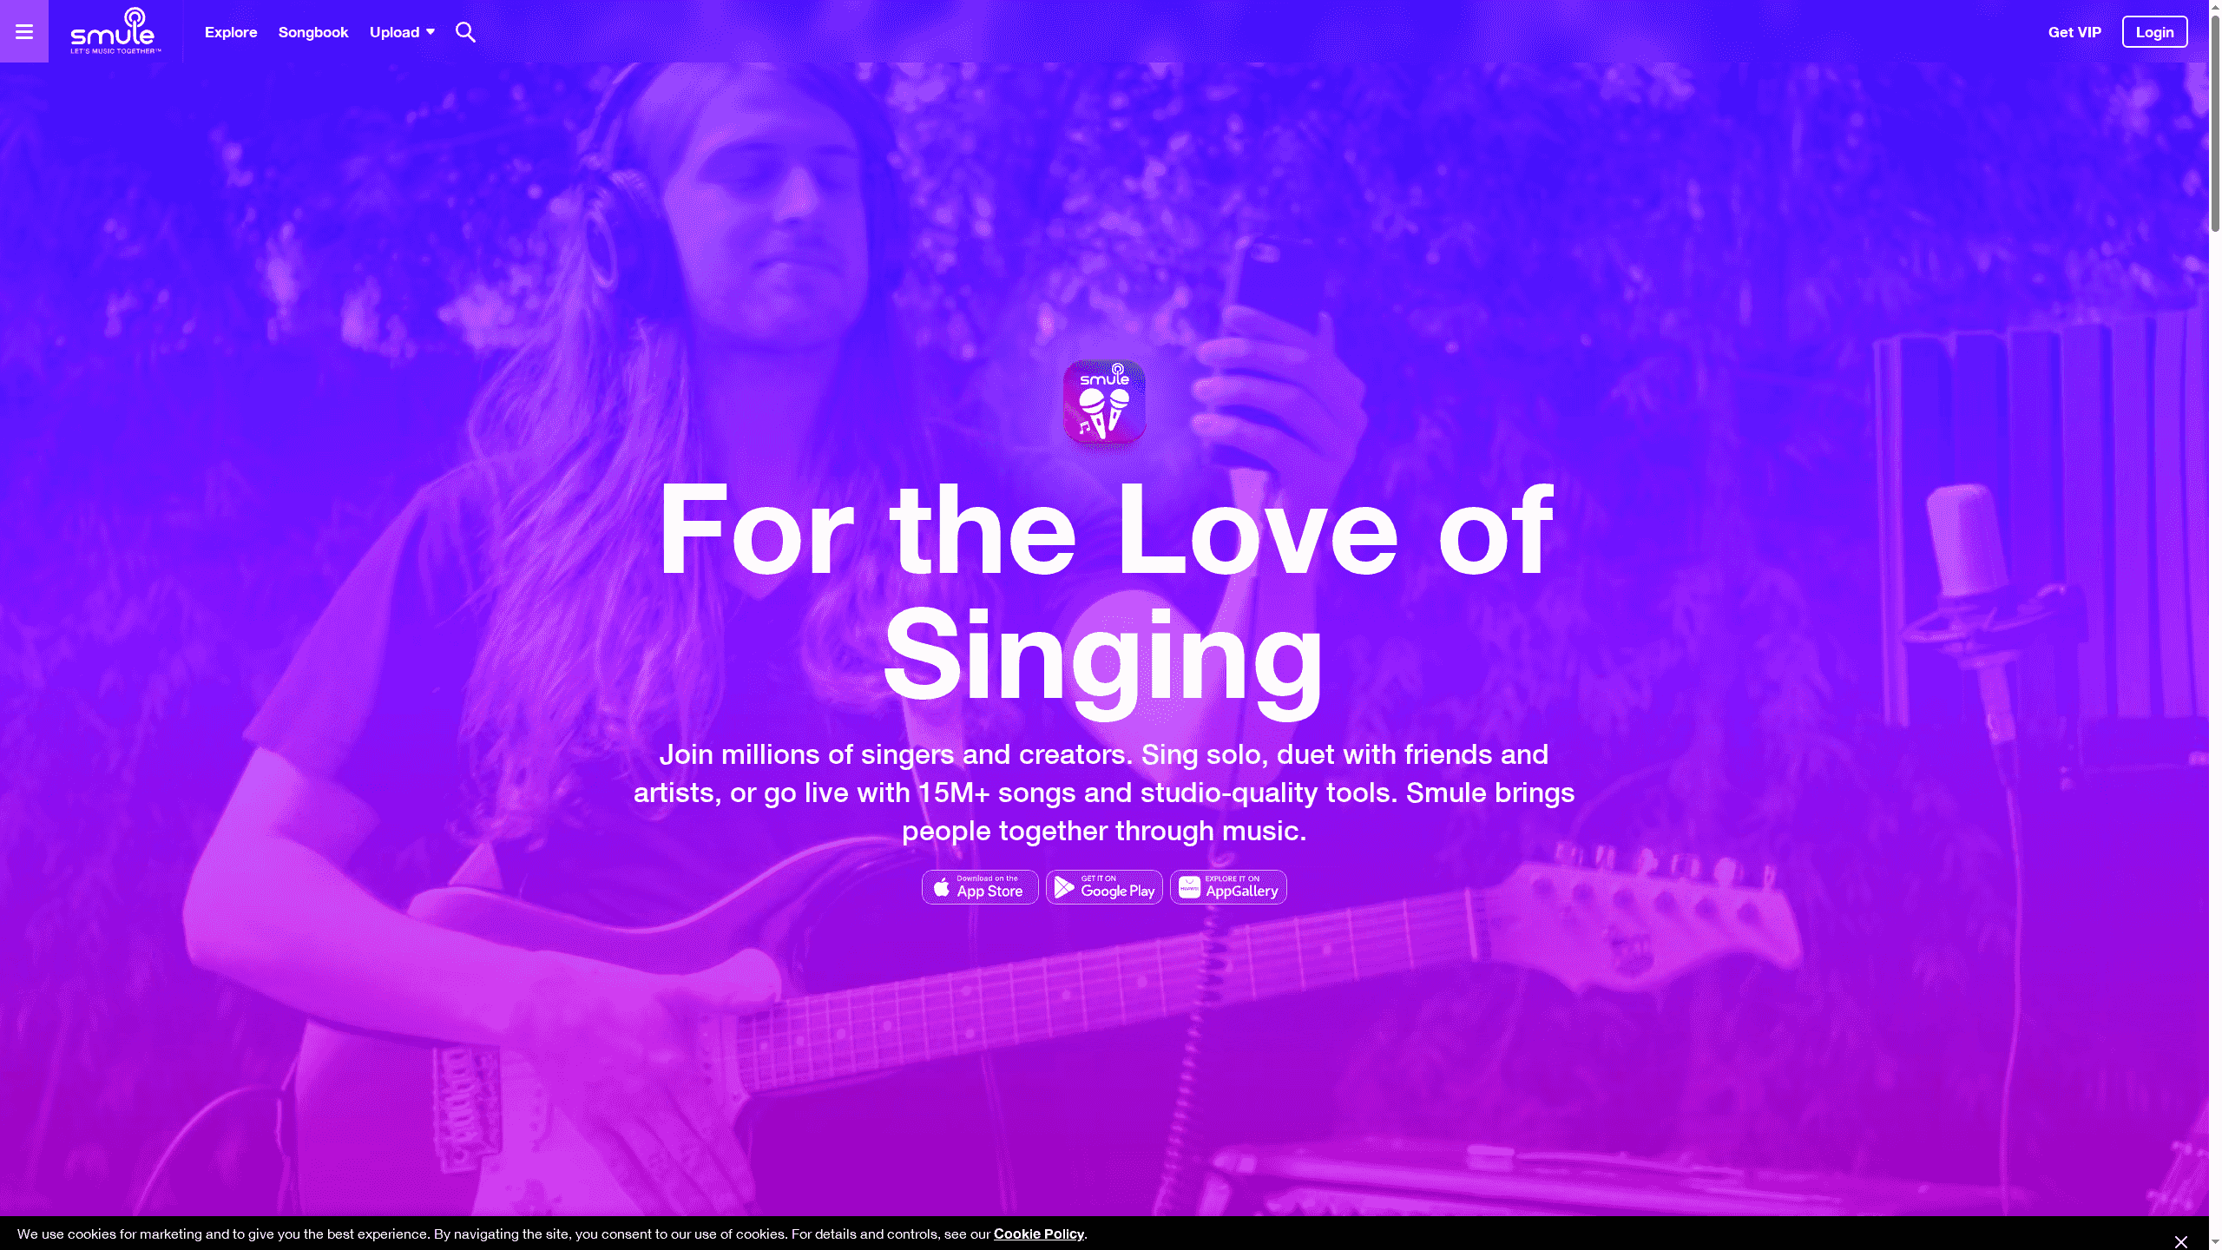Click the For the Love of Singing headline

click(1104, 593)
